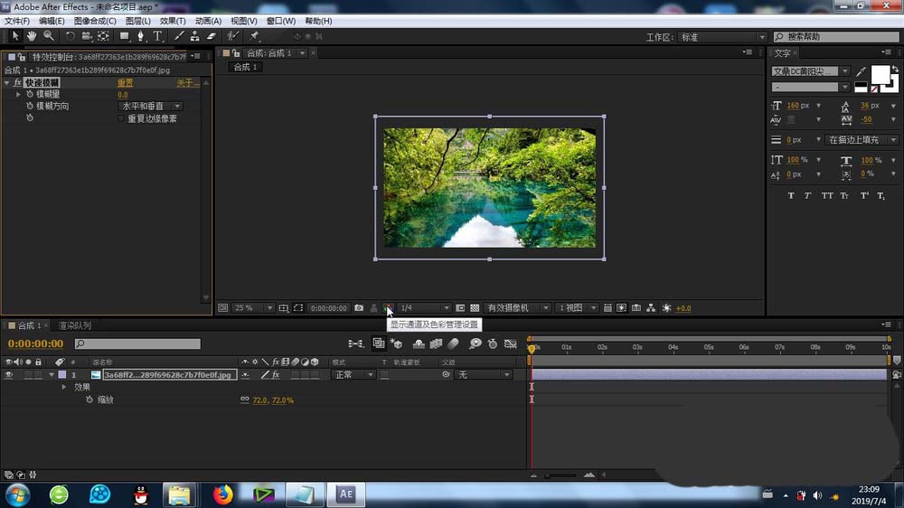904x508 pixels.
Task: Select the Eraser tool
Action: click(x=212, y=36)
